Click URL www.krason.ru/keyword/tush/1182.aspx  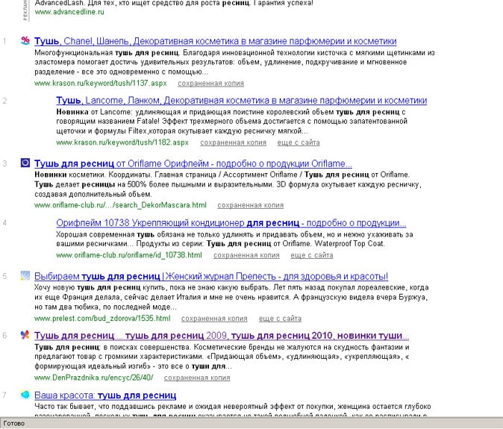122,143
